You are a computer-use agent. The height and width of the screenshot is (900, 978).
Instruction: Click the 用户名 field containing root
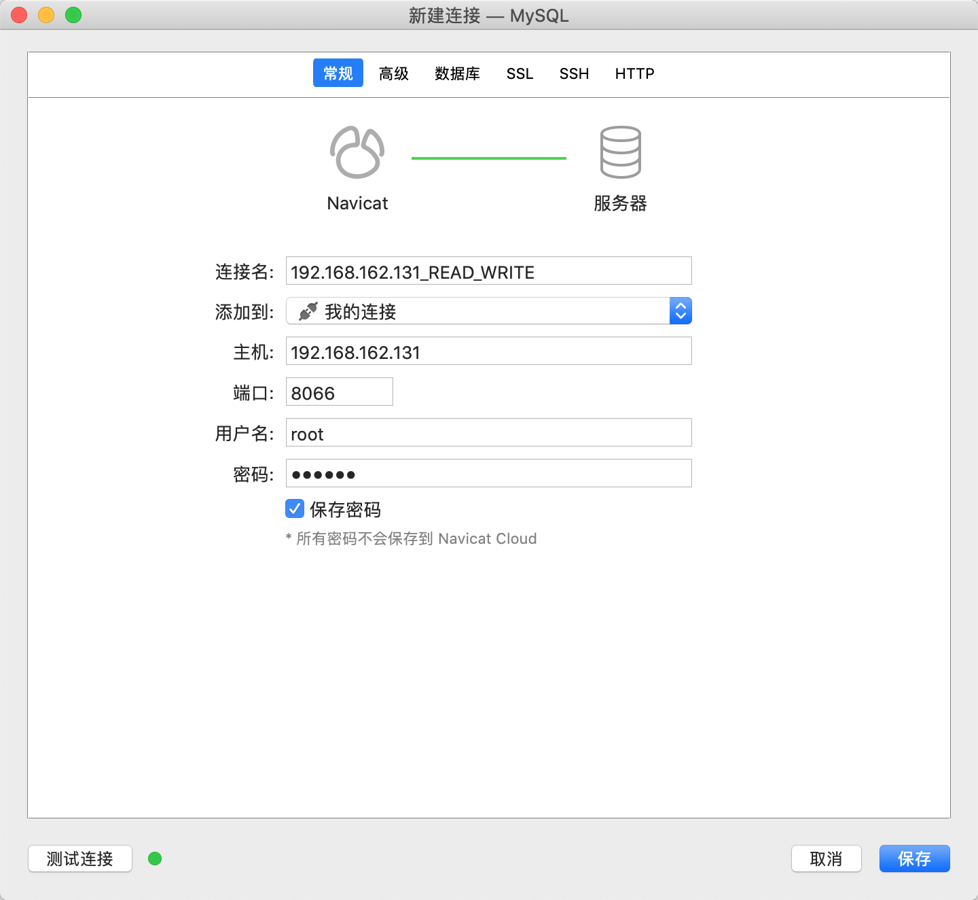(x=489, y=432)
